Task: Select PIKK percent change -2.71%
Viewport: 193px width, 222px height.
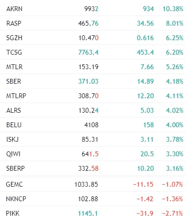Action: pos(172,213)
